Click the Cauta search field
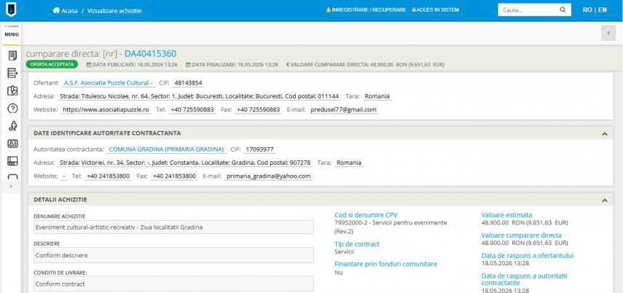 pos(528,10)
